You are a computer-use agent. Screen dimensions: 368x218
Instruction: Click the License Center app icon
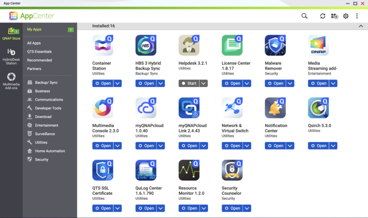[x=232, y=45]
